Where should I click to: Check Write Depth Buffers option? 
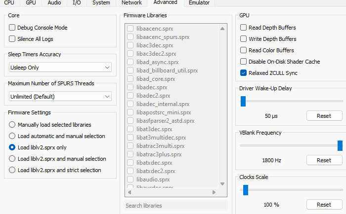[x=243, y=39]
